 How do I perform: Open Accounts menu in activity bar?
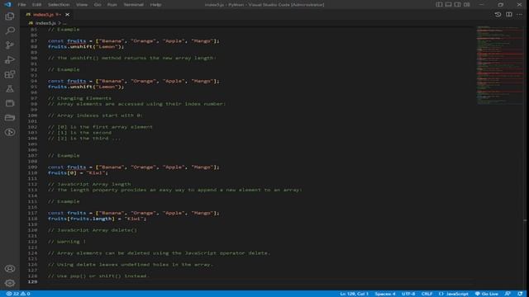tap(10, 268)
